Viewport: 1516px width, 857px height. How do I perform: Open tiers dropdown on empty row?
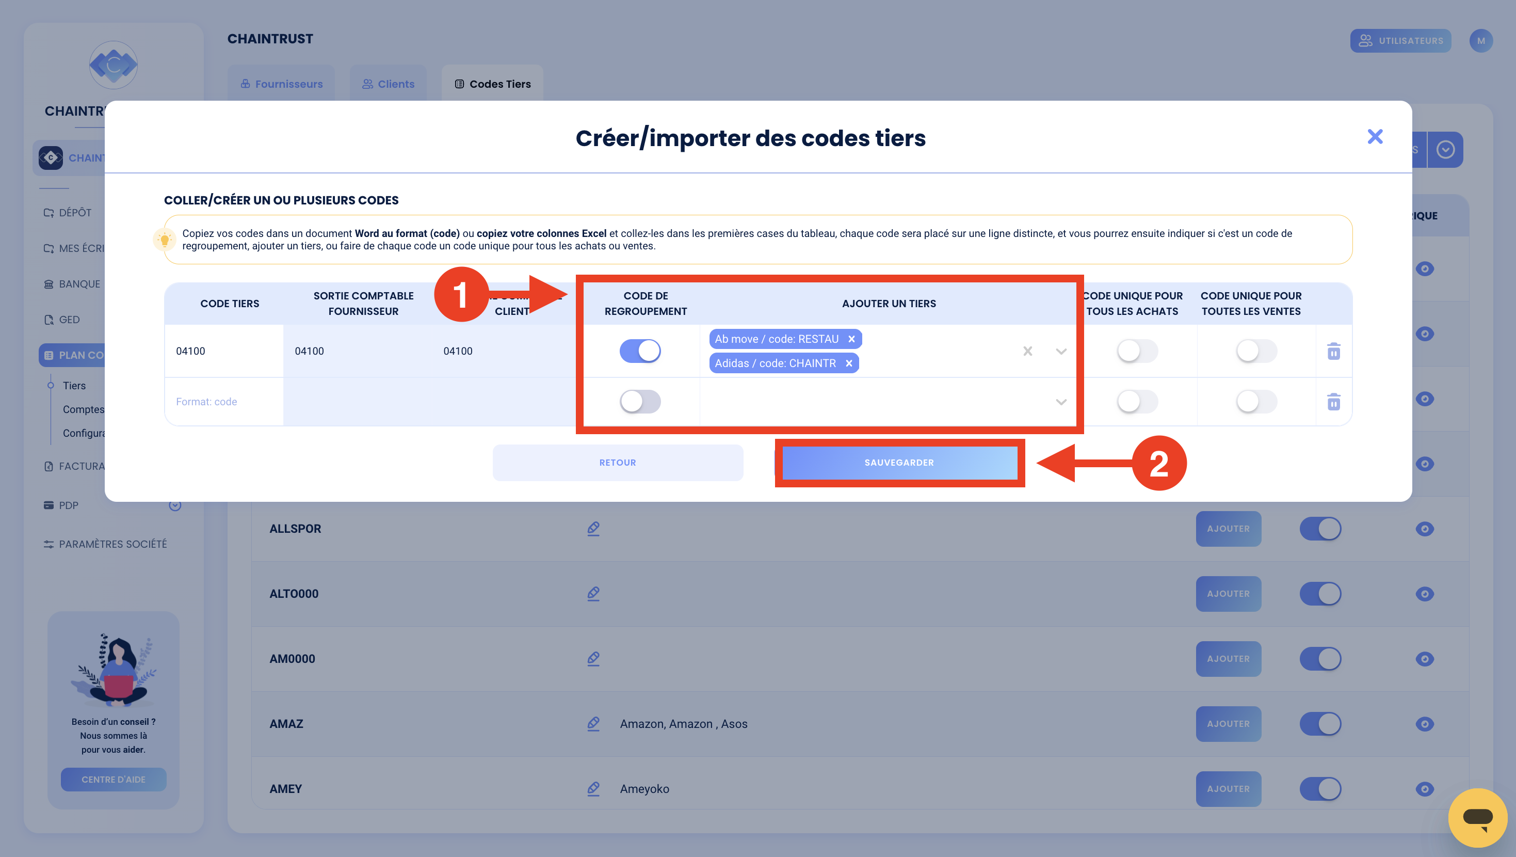[x=1060, y=402]
